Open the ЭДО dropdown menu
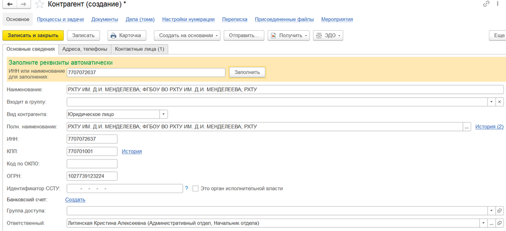This screenshot has height=231, width=506. [328, 36]
